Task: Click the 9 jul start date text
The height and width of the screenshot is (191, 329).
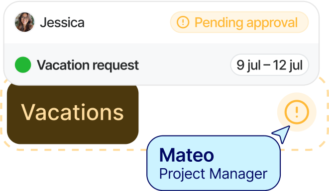Action: pos(249,65)
